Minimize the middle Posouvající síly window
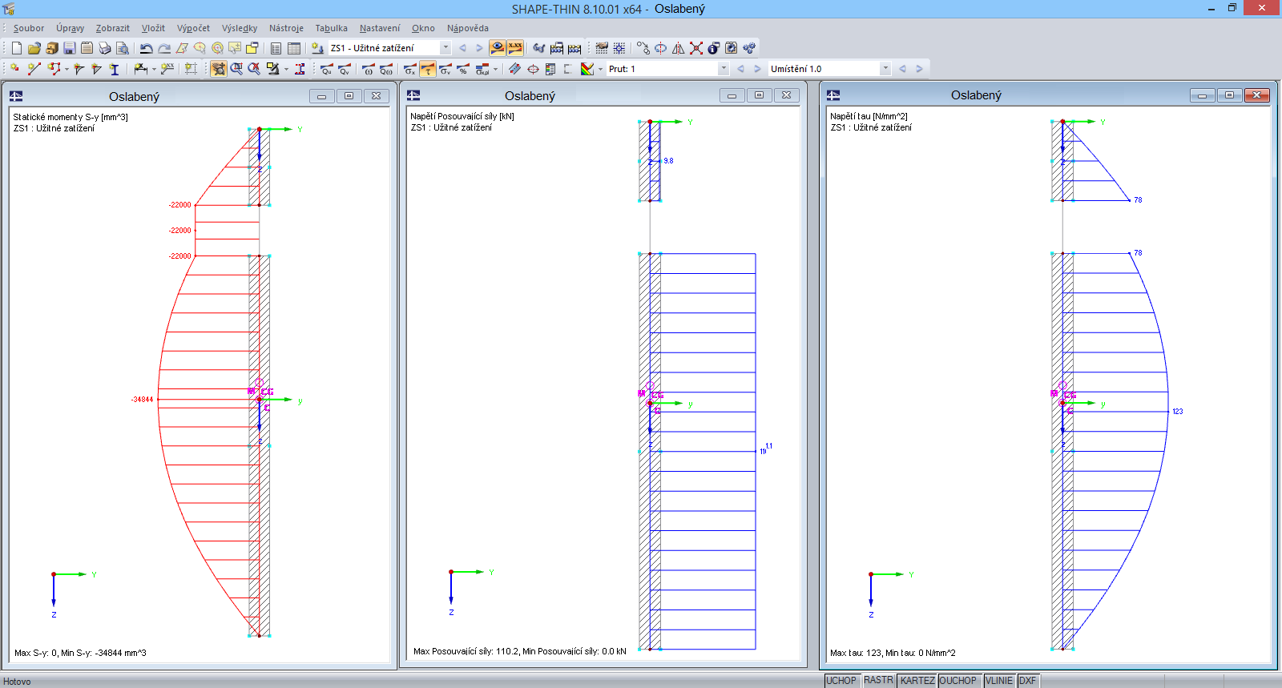 click(x=732, y=95)
